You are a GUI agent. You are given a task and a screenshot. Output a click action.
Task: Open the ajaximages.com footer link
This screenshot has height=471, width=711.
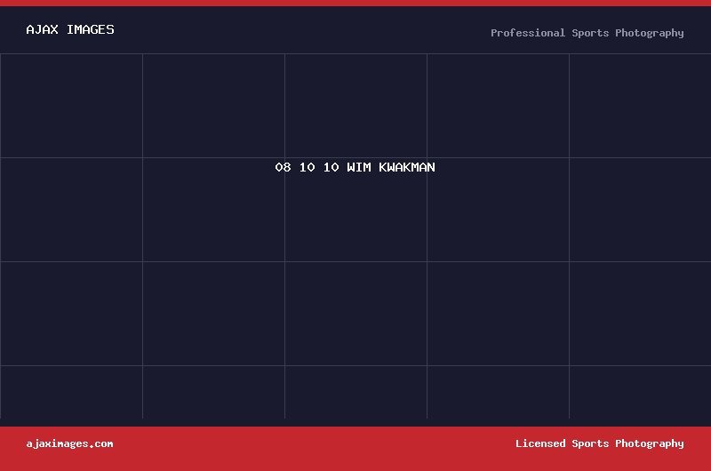tap(69, 443)
